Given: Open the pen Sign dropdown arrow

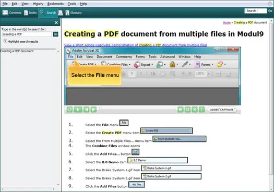Looking at the screenshot, I should tap(190, 65).
